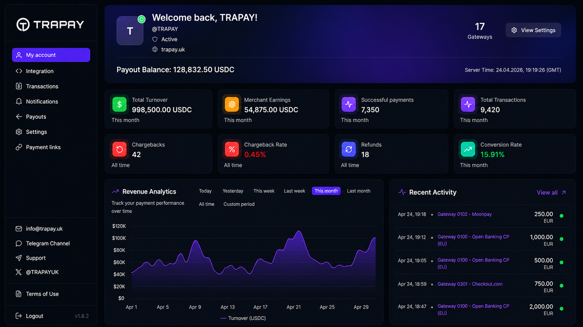This screenshot has height=327, width=583.
Task: Click the 15.91% conversion rate value
Action: click(x=492, y=154)
